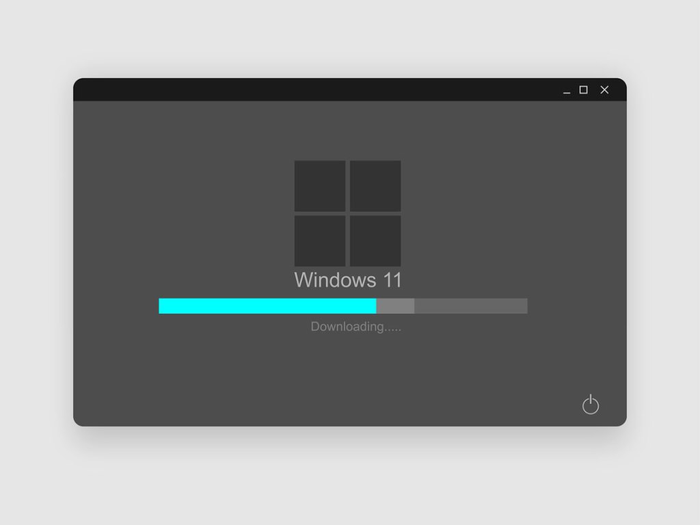Click the far right end of the progress bar
The image size is (700, 525).
tap(524, 306)
